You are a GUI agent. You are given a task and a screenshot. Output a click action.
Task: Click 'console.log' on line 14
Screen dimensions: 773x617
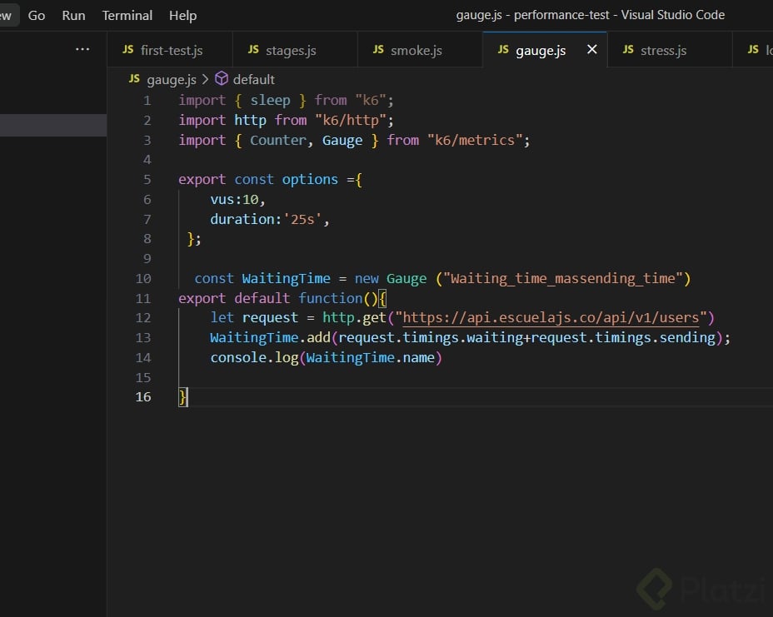254,358
